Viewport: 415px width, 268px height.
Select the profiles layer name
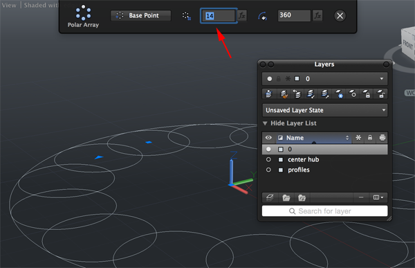pos(299,170)
